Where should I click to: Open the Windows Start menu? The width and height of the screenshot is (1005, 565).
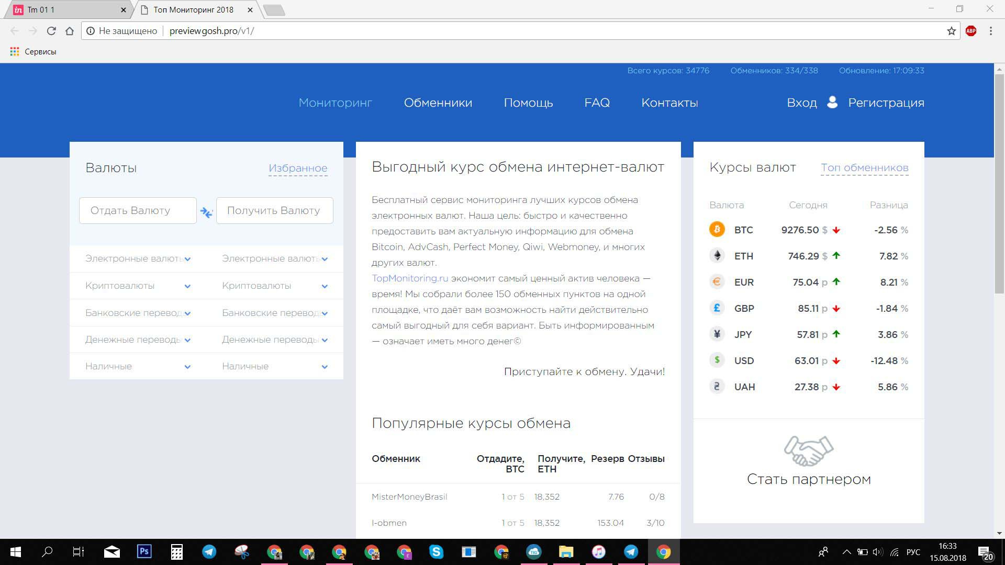pos(16,552)
